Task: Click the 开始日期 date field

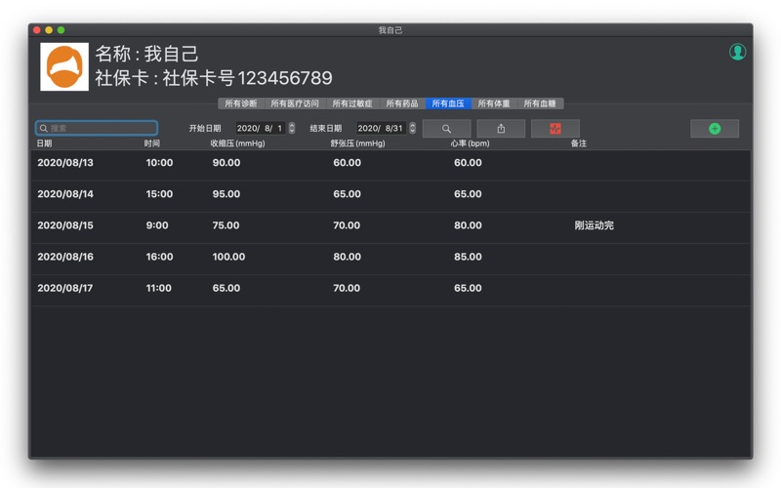Action: [260, 128]
